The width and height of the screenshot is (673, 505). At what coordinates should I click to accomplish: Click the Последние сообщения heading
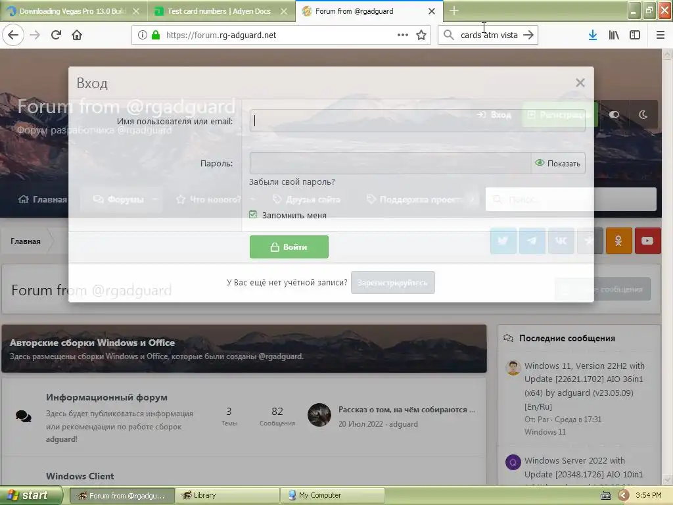pyautogui.click(x=567, y=339)
